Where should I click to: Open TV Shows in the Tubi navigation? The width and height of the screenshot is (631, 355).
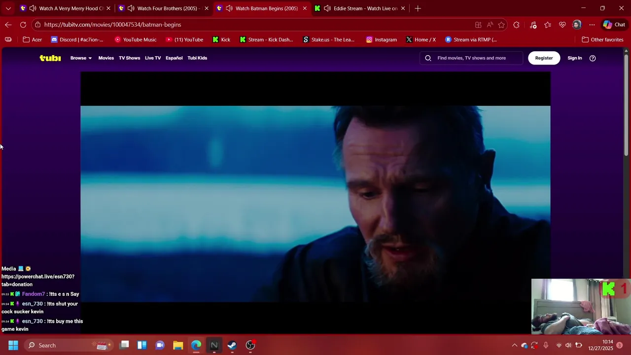pos(129,58)
